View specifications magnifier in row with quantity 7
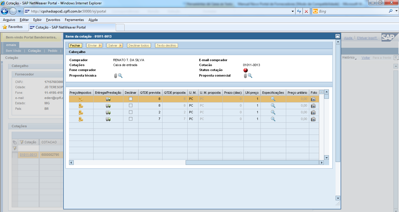This screenshot has height=212, width=399. (x=273, y=119)
